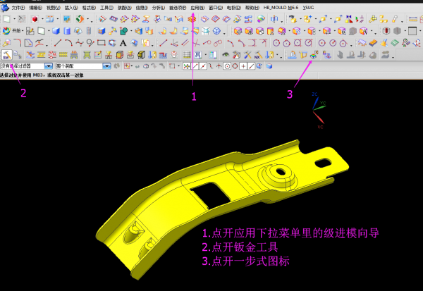Screen dimensions: 423x291
Task: Click the green die base icon
Action: tap(87, 55)
